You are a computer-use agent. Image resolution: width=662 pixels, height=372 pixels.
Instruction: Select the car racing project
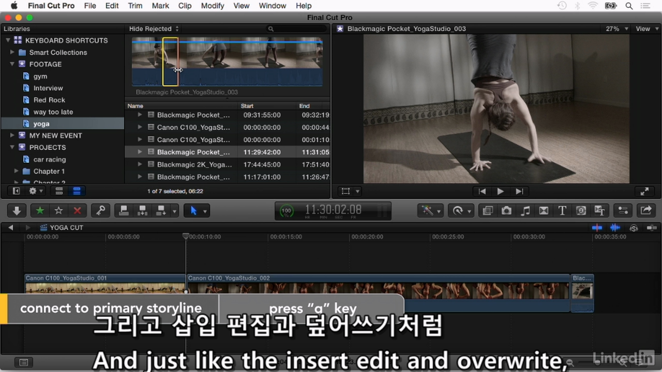pos(49,159)
